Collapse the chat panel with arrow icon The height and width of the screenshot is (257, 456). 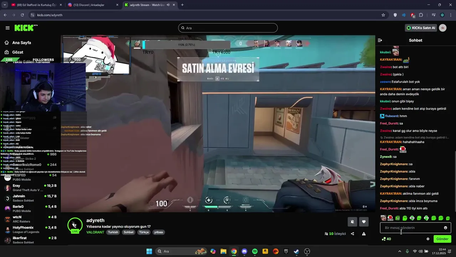[380, 40]
